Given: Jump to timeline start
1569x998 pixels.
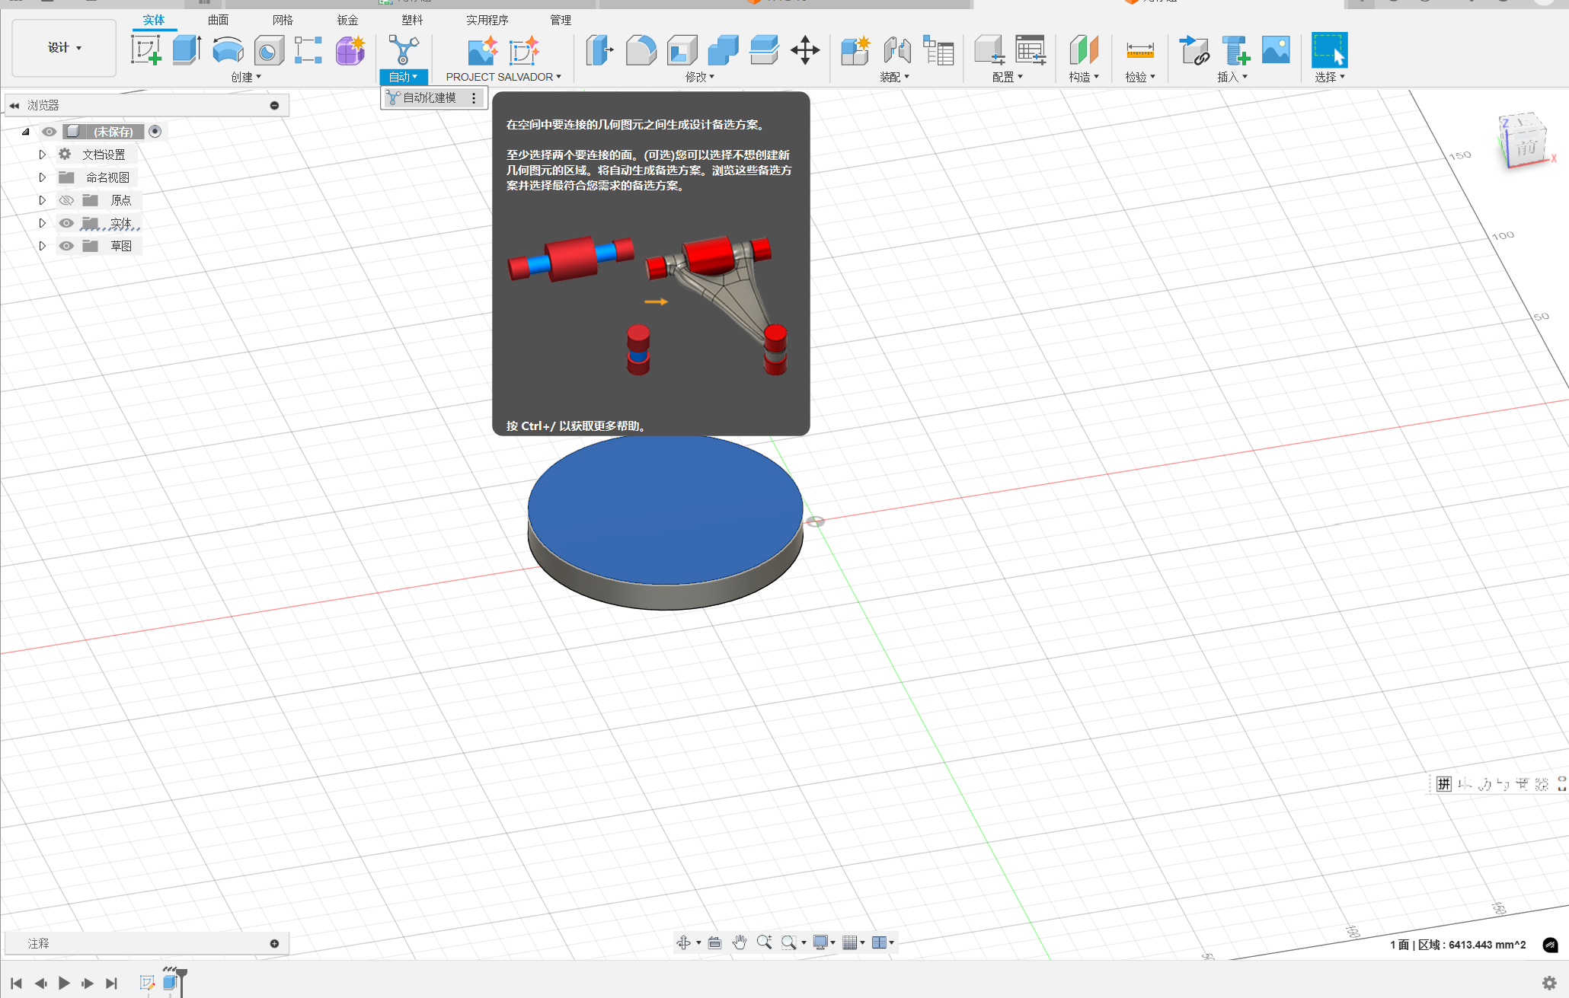Looking at the screenshot, I should [16, 983].
